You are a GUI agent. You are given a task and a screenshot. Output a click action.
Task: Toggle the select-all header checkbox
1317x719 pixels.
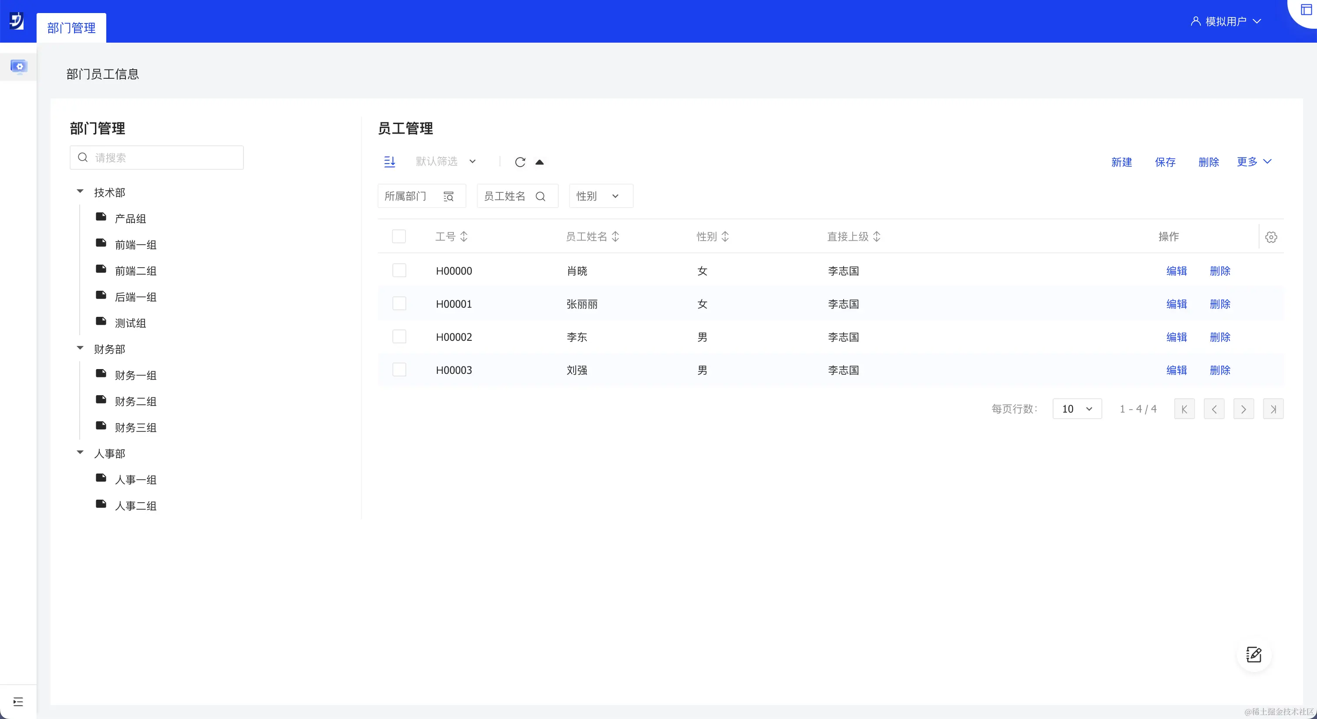tap(399, 237)
